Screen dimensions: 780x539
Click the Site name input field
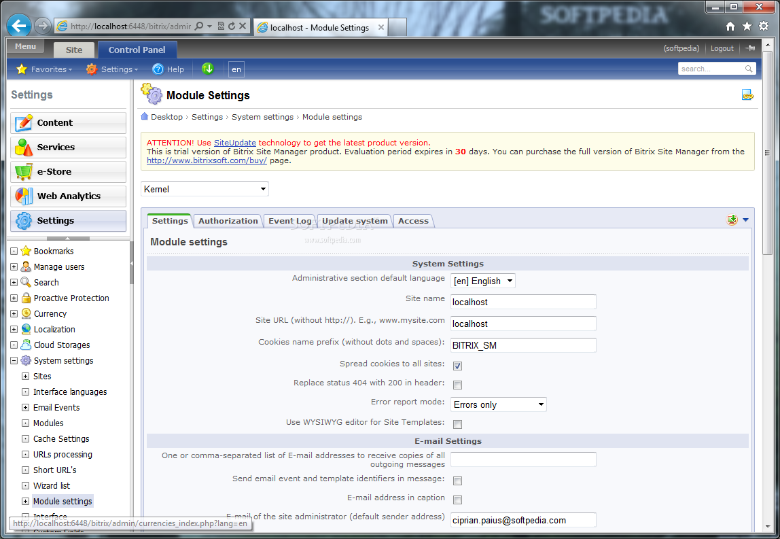[x=523, y=302]
